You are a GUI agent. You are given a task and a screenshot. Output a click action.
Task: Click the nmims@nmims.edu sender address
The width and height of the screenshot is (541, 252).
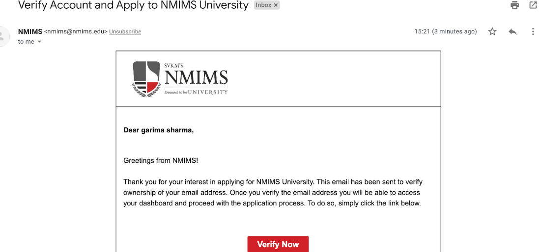(76, 32)
